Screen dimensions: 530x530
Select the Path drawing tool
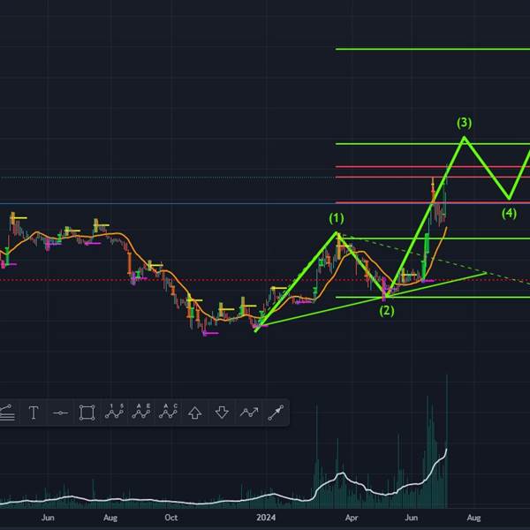249,413
